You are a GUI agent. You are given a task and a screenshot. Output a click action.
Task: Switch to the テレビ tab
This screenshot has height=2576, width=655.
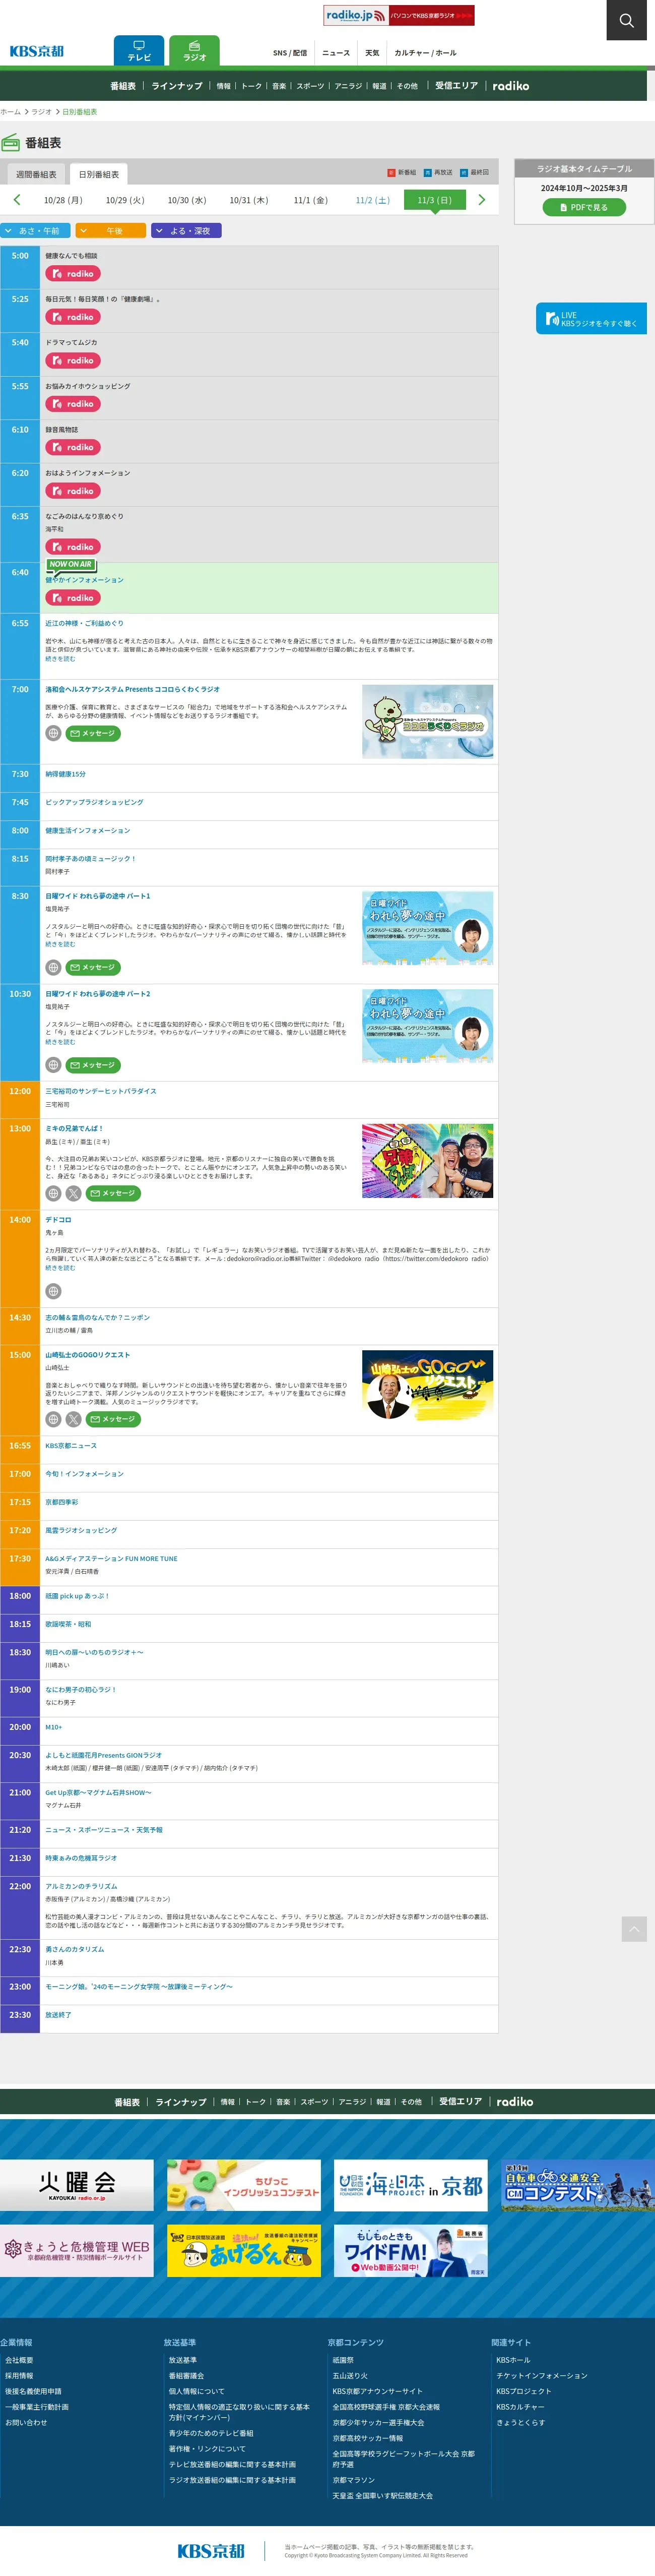coord(139,51)
